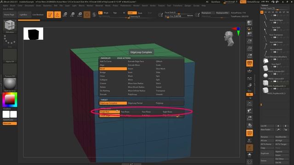Screen dimensions: 294x165
Task: Open the Stroke dots selector
Action: [x=10, y=41]
